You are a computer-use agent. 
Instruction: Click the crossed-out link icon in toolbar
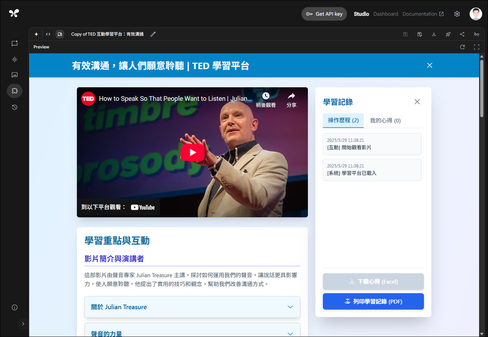tap(477, 34)
